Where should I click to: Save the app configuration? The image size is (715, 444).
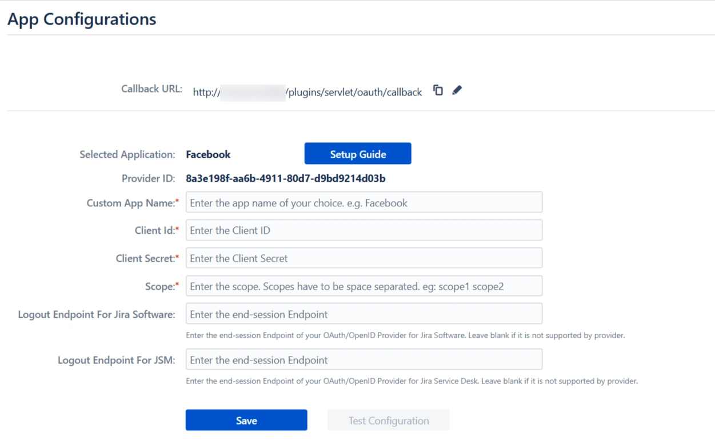tap(246, 420)
